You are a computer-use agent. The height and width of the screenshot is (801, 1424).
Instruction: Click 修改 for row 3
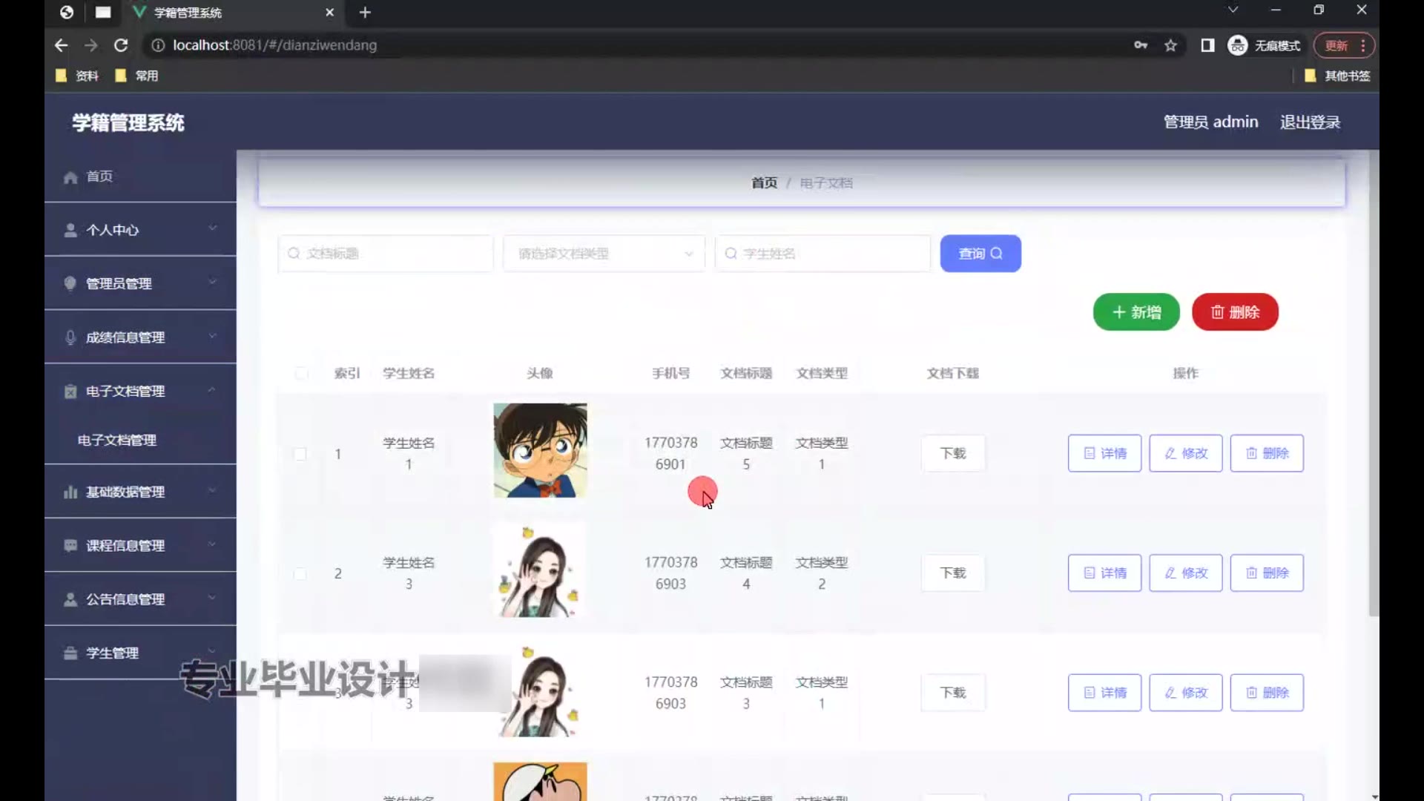[1186, 693]
